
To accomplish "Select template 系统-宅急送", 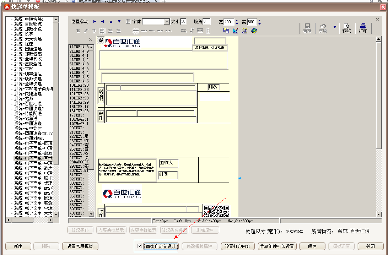I will pyautogui.click(x=26, y=119).
